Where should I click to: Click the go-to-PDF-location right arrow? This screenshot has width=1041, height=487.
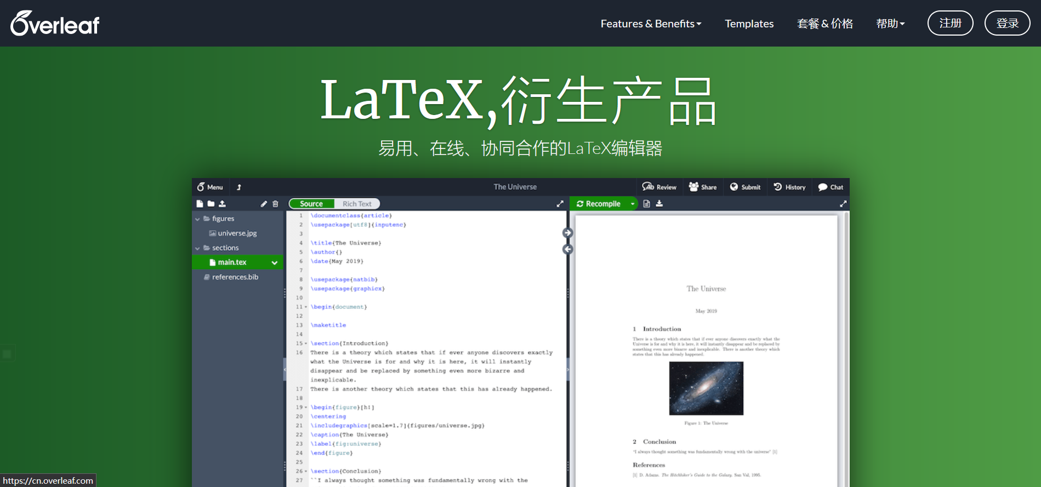(568, 233)
